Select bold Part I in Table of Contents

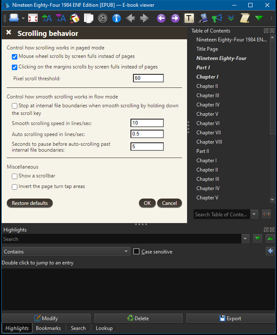coord(203,68)
